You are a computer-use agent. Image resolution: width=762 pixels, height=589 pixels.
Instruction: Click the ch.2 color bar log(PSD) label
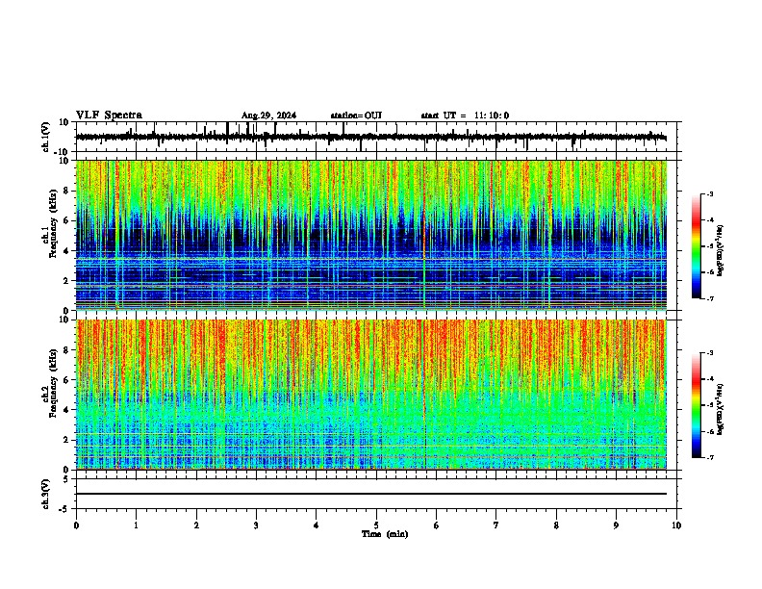(721, 409)
